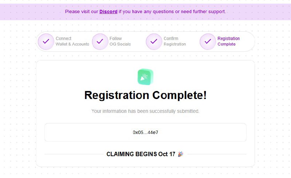
Task: Click the wallet address 0x05...44e7 text
Action: (x=145, y=132)
